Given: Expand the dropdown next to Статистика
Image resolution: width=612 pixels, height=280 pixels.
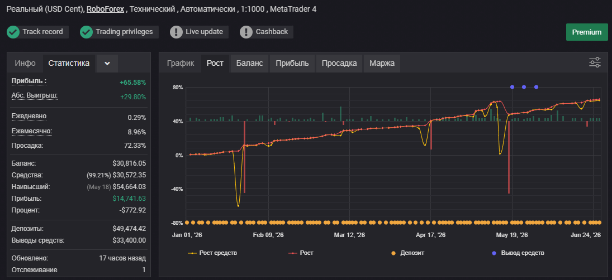Looking at the screenshot, I should click(107, 64).
